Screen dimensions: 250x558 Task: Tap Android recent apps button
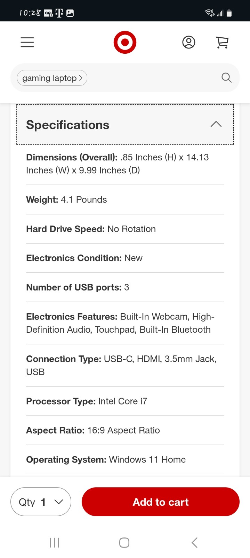[x=55, y=542]
